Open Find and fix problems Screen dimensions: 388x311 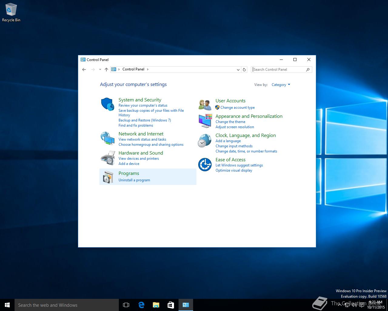pyautogui.click(x=136, y=125)
